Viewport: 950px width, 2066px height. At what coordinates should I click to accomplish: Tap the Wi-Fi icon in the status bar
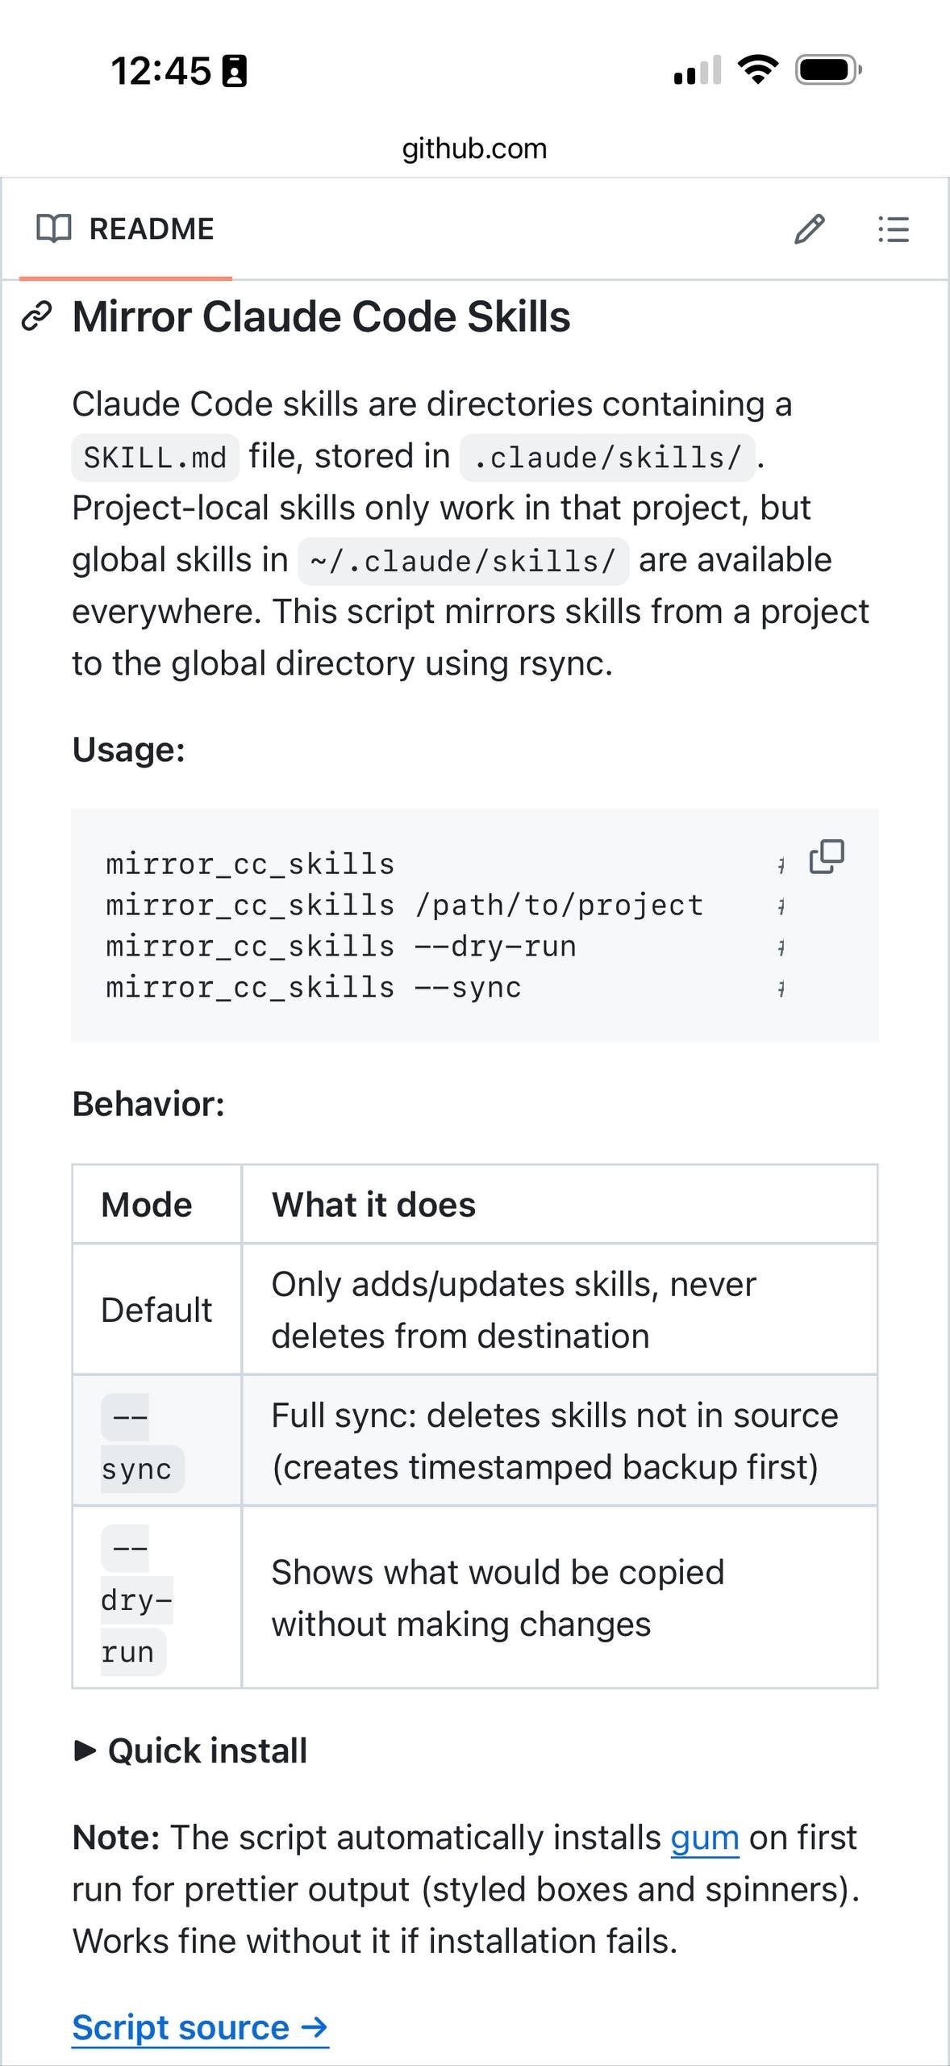(757, 70)
